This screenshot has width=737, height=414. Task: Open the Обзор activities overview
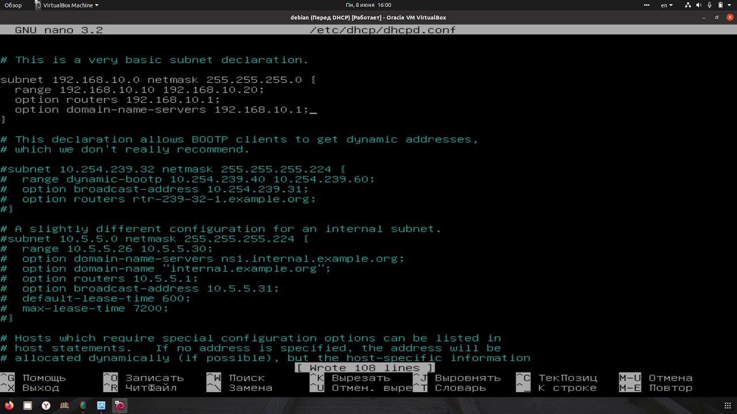[x=13, y=5]
